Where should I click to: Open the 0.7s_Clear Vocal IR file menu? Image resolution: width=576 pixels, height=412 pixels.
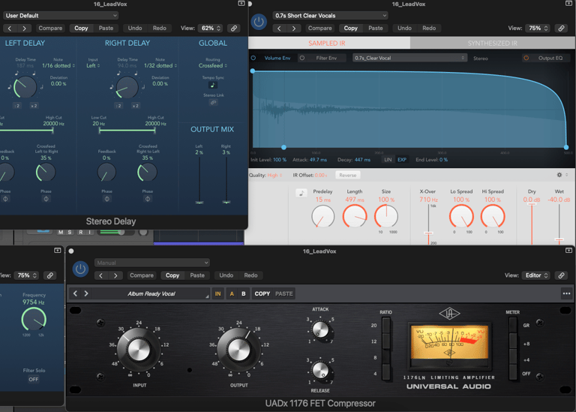(409, 58)
